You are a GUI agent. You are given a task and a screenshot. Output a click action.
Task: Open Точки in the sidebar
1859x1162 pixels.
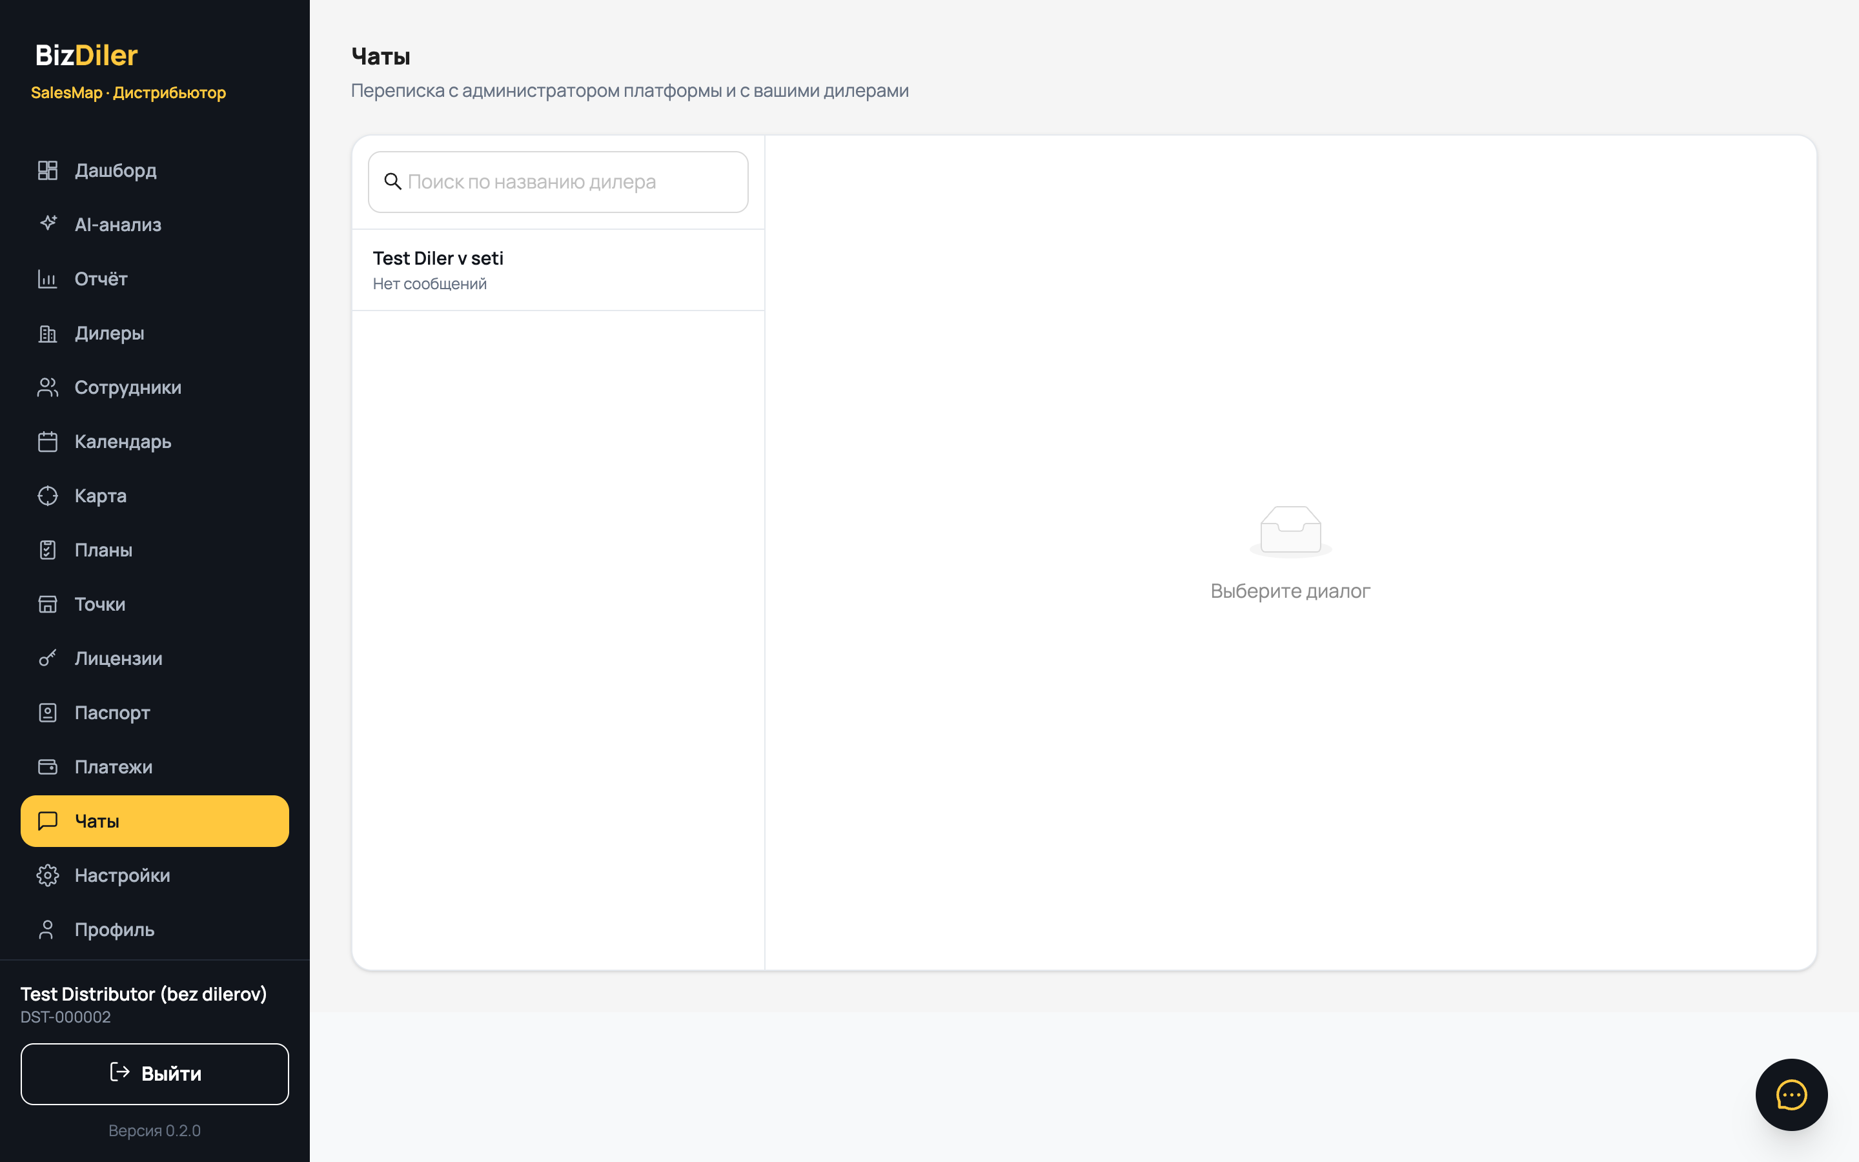pos(154,604)
